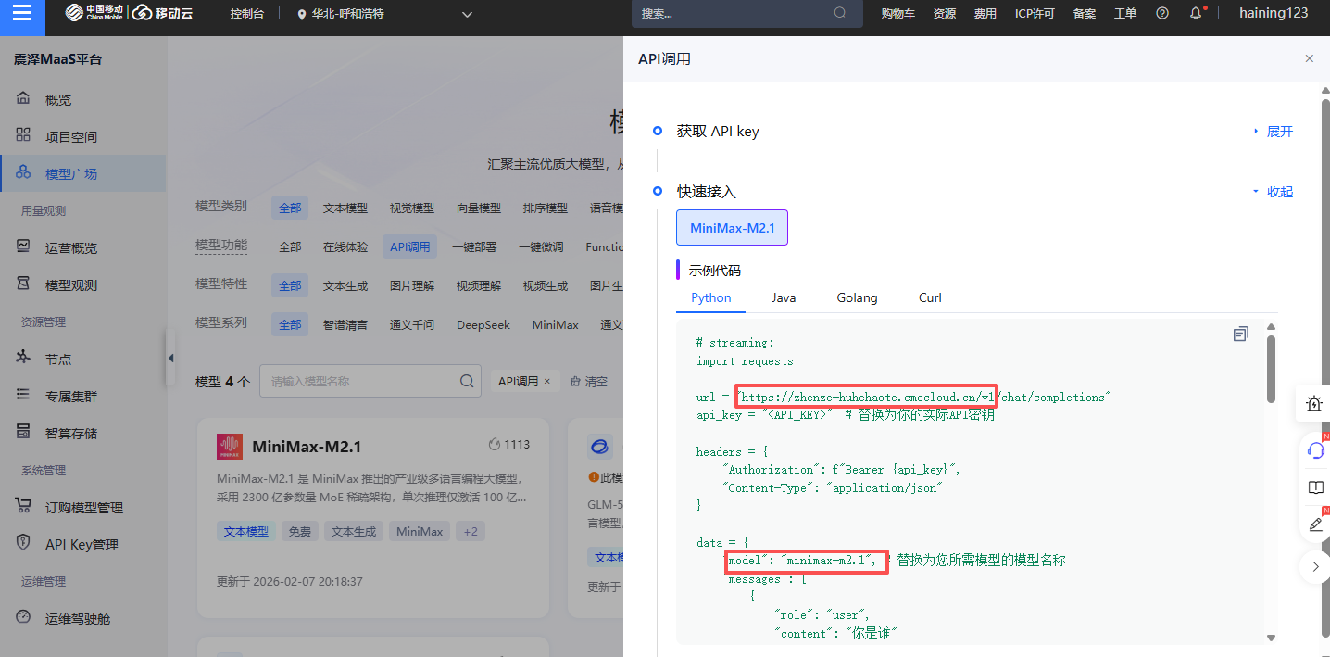Open customer service headset icon
The height and width of the screenshot is (657, 1330).
[x=1315, y=449]
